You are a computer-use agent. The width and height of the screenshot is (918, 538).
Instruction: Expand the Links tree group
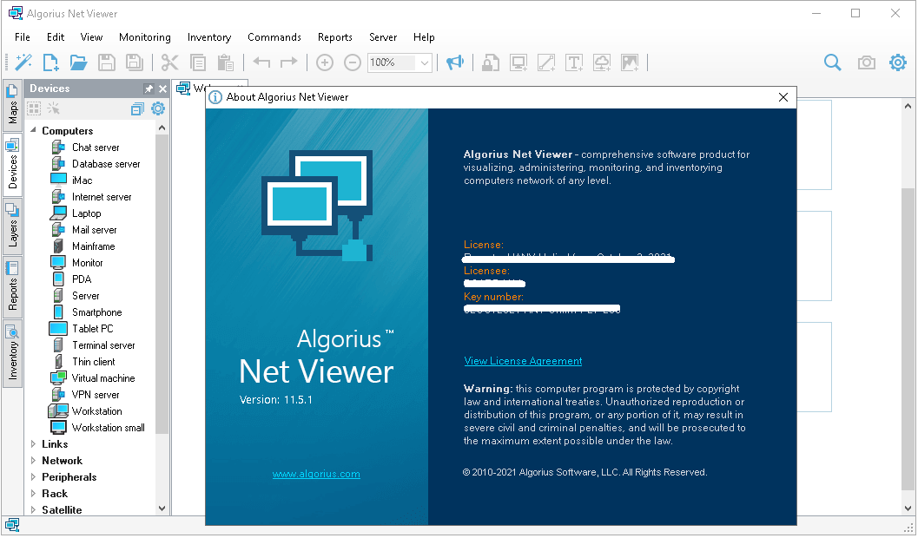coord(33,444)
